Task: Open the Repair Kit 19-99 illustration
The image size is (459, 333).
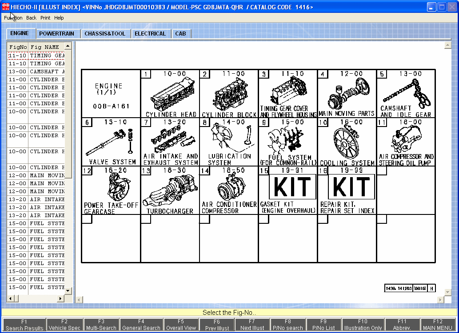Action: pos(347,190)
